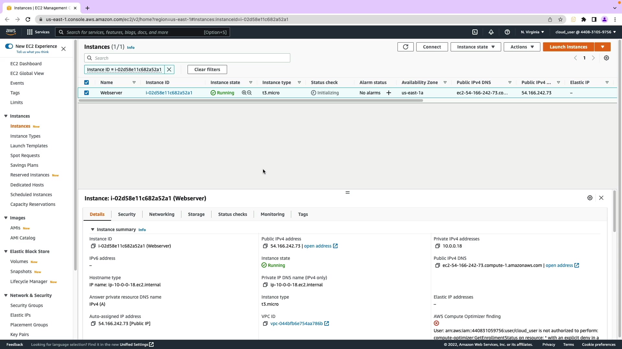
Task: Copy the private IPv4 address 10.0.0.18
Action: (438, 246)
